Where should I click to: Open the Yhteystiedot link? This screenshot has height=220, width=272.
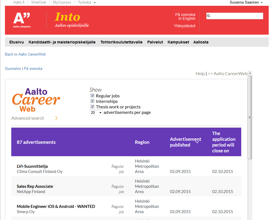click(x=185, y=26)
